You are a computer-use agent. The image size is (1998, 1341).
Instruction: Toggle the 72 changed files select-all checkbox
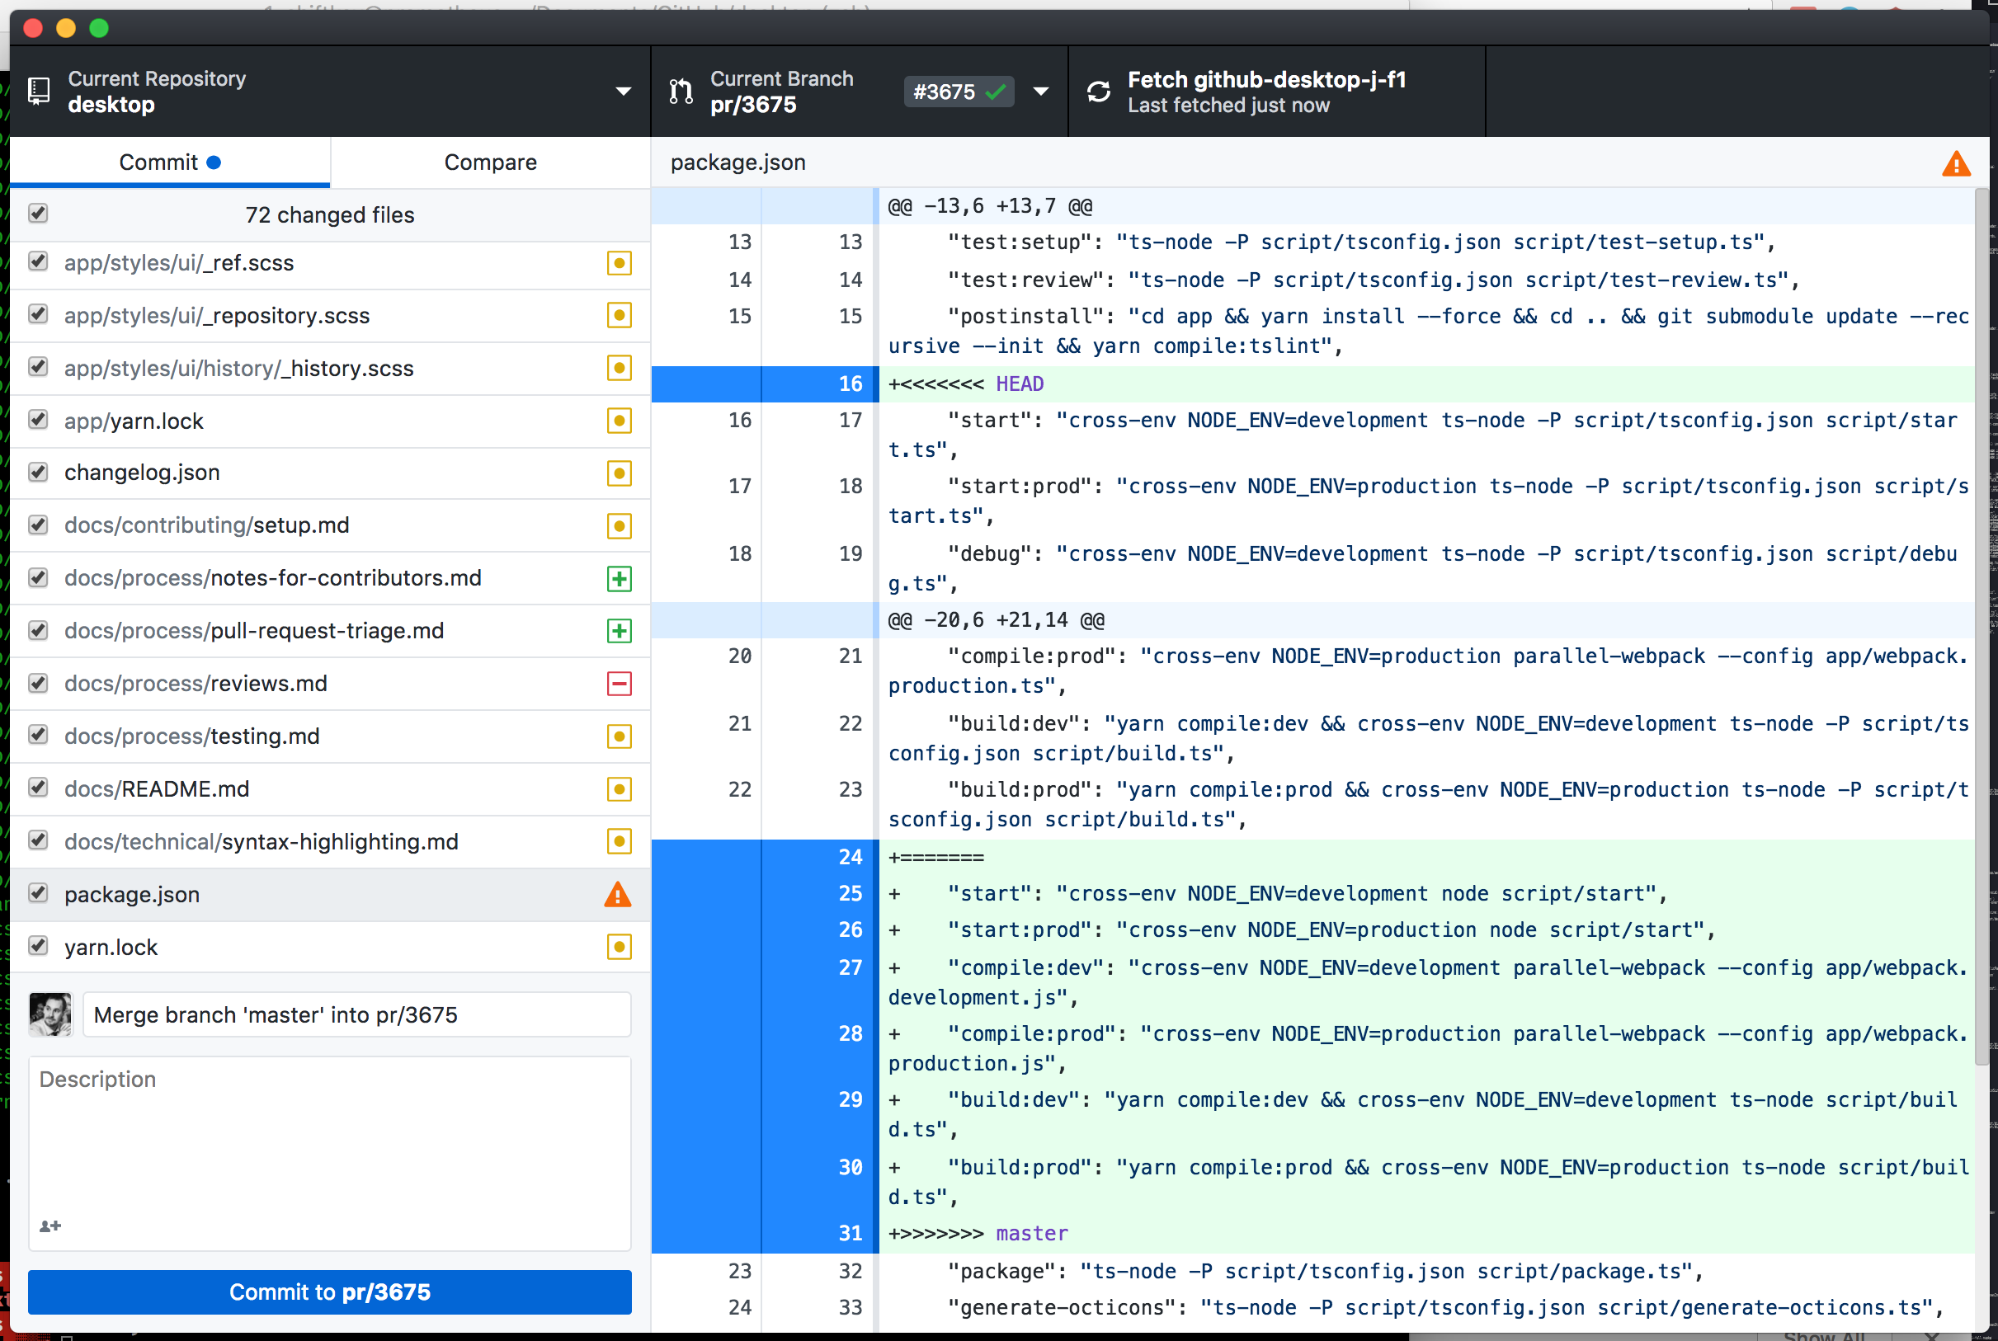[38, 213]
